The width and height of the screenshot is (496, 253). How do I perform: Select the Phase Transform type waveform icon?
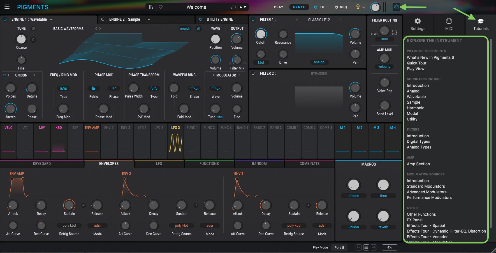click(154, 88)
